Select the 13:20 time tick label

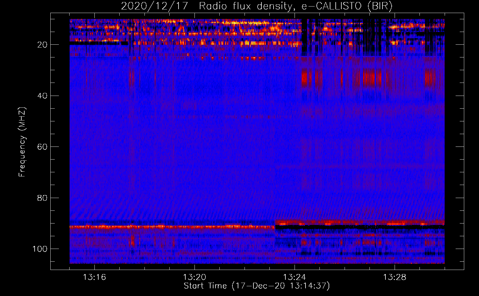(194, 277)
